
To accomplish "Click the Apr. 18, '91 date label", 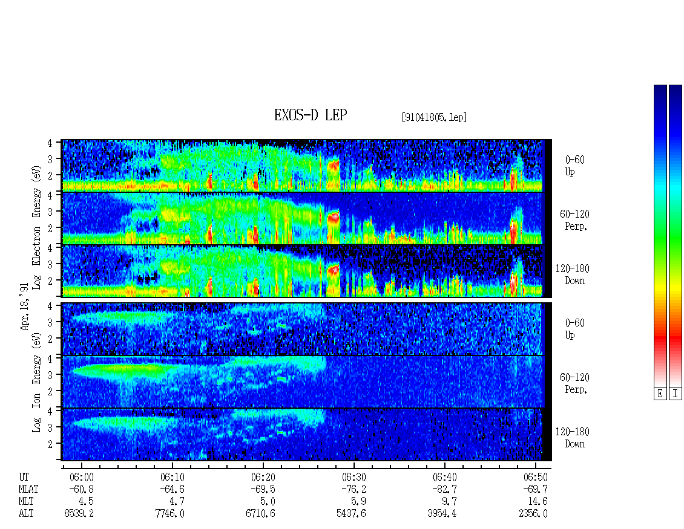I will tap(24, 306).
